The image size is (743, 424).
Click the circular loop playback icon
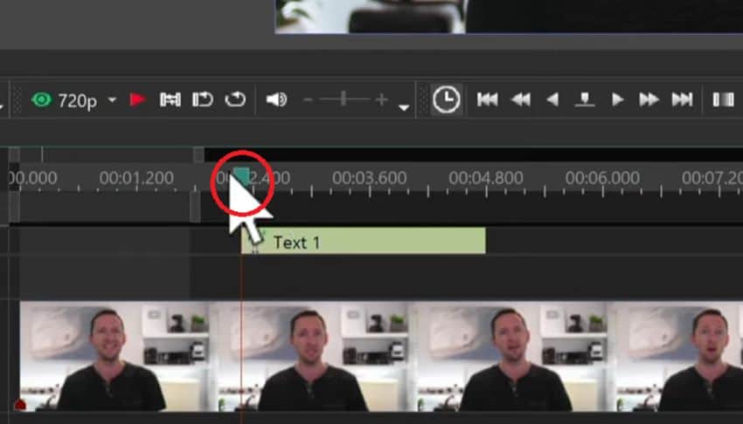(x=235, y=99)
